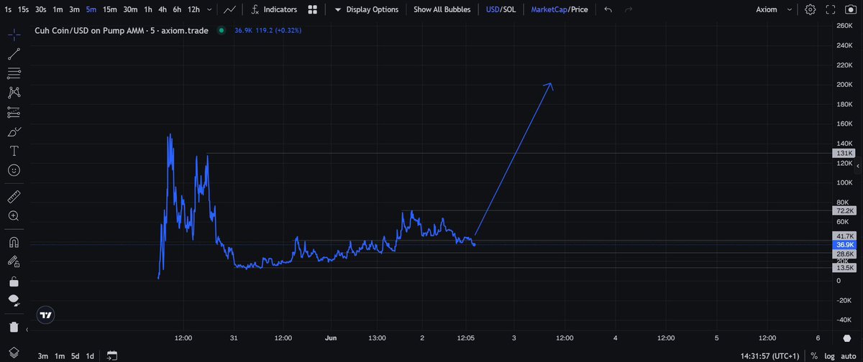Set bottom range to 1m

pos(59,356)
